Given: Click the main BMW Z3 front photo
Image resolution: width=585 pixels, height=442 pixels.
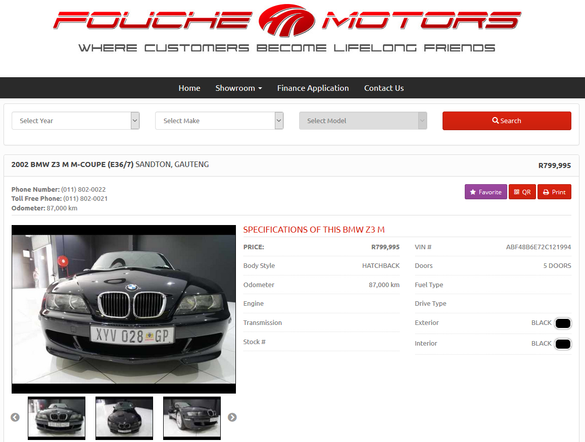Looking at the screenshot, I should tap(124, 309).
